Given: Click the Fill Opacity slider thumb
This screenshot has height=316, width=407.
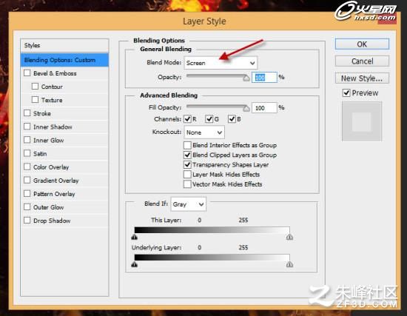Looking at the screenshot, I should (x=246, y=108).
